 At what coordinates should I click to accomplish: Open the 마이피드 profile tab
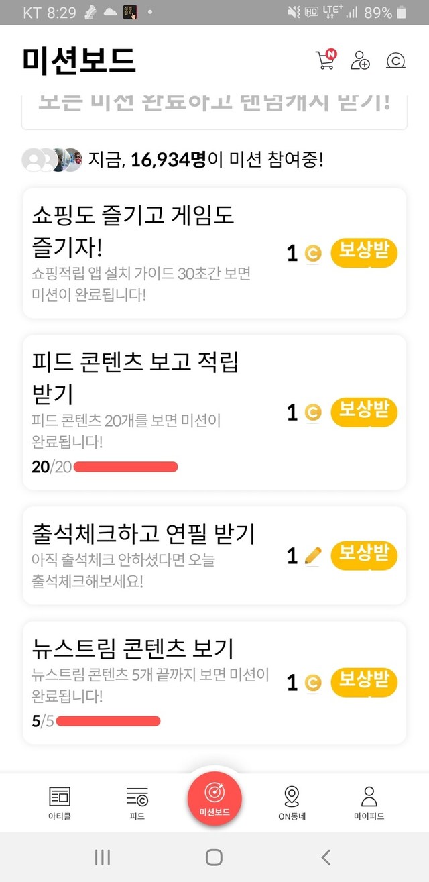pos(369,802)
